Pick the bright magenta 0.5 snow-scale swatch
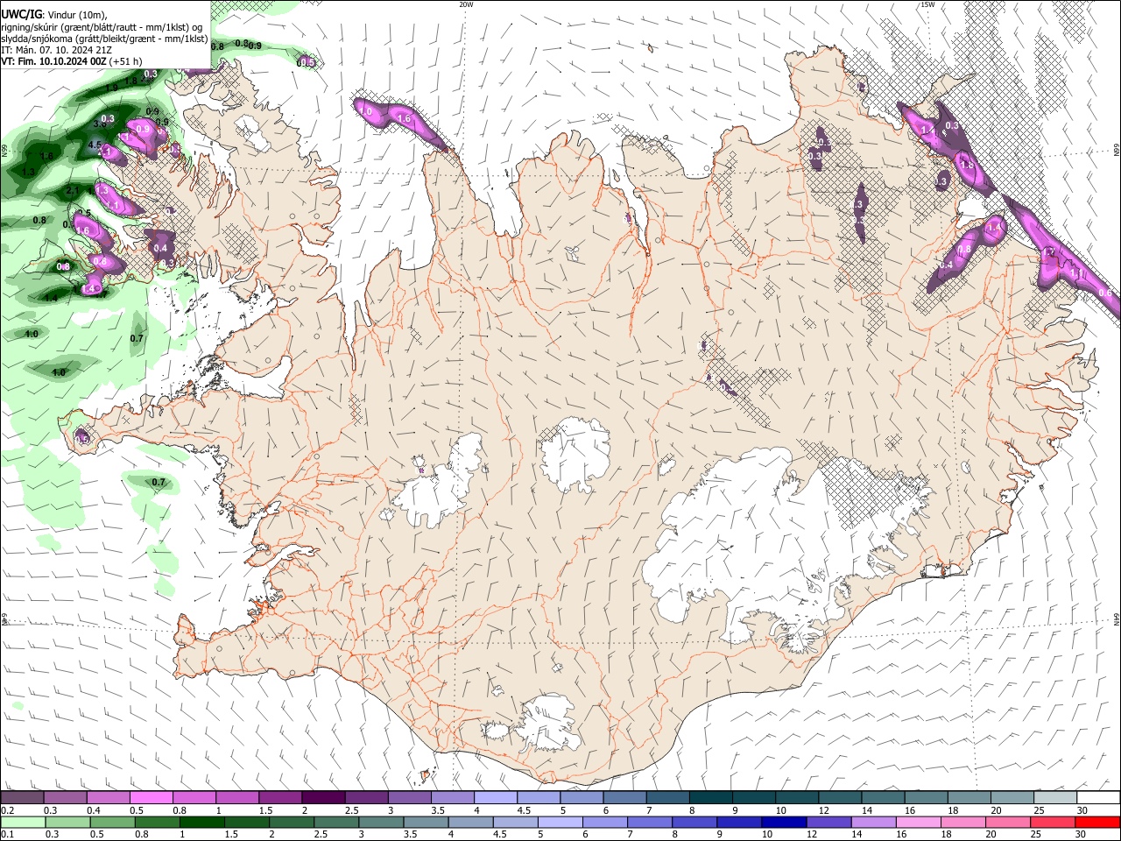Viewport: 1121px width, 841px height. click(151, 797)
